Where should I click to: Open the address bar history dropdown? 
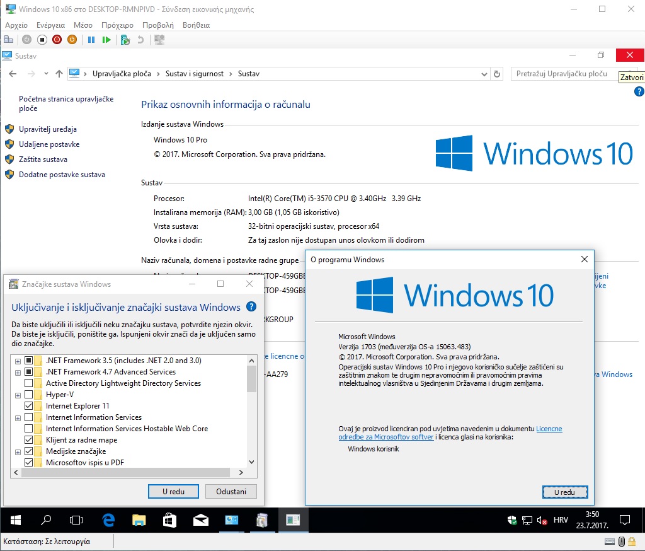pos(484,74)
